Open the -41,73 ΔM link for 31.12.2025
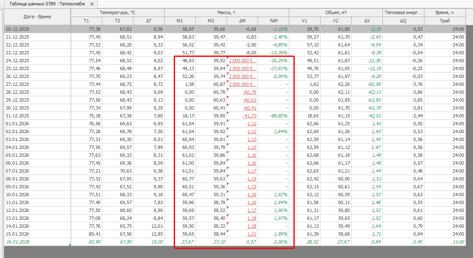 pyautogui.click(x=249, y=116)
